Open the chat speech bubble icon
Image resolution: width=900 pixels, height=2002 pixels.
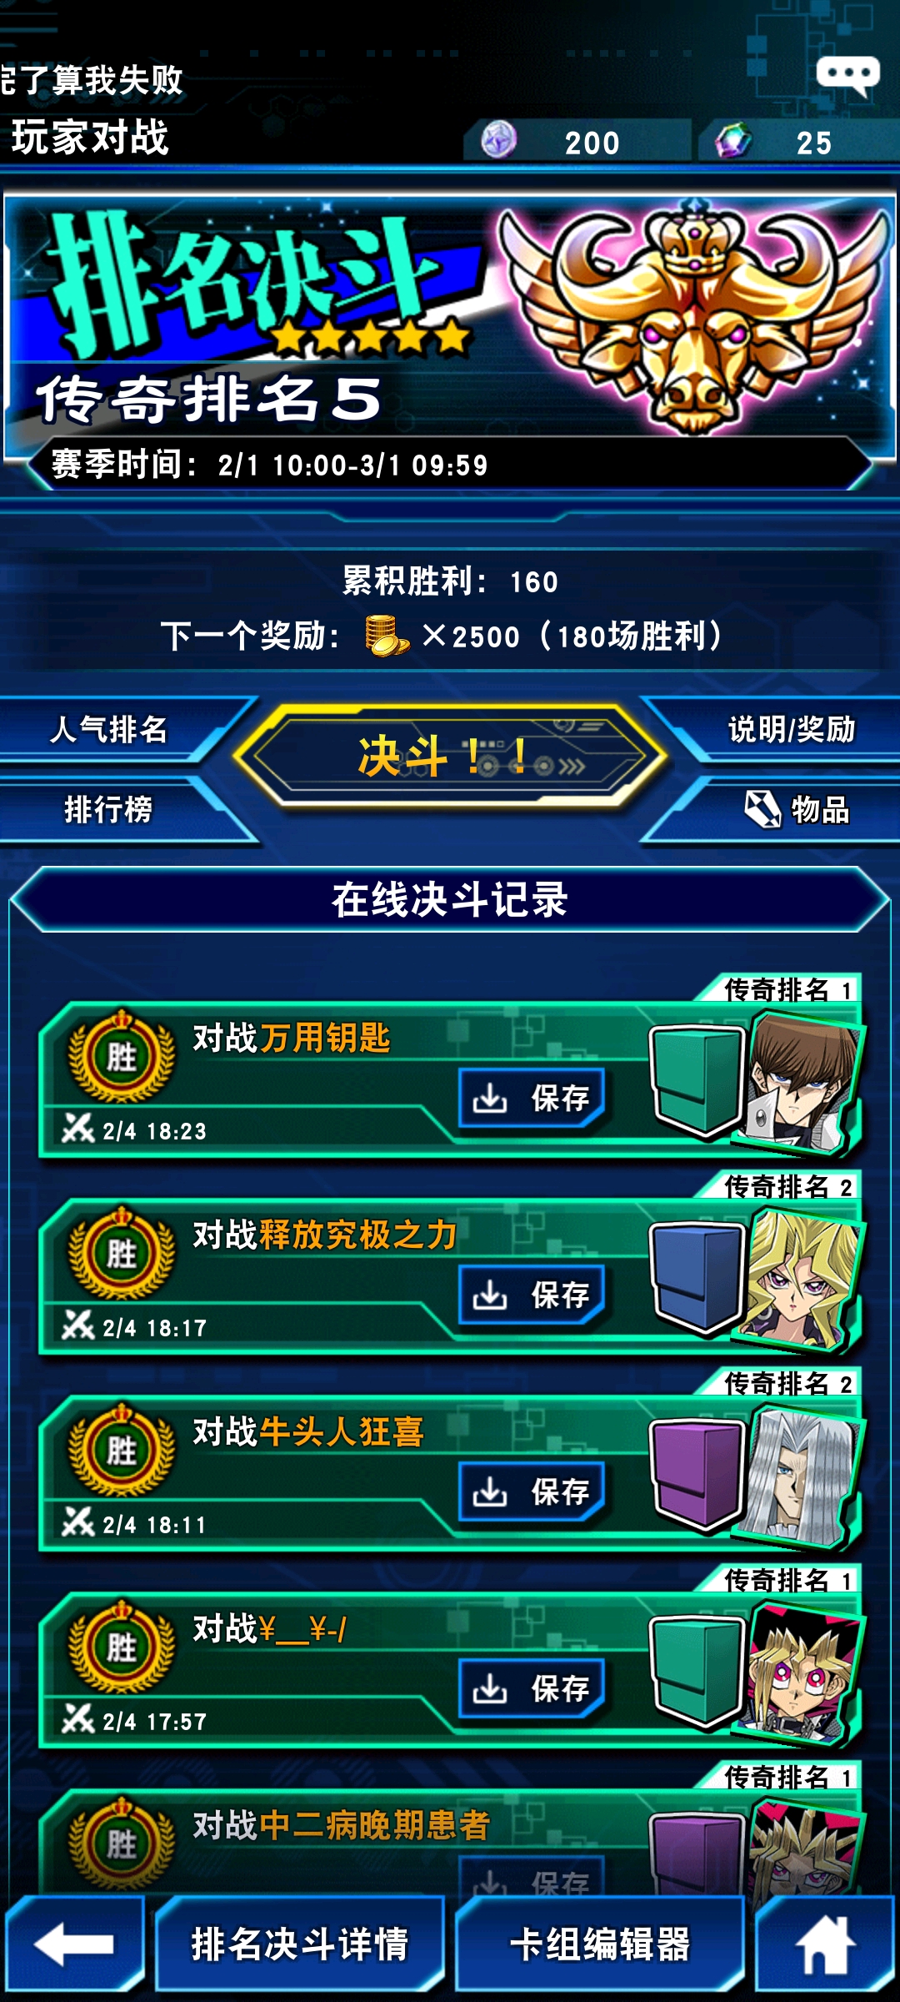847,76
